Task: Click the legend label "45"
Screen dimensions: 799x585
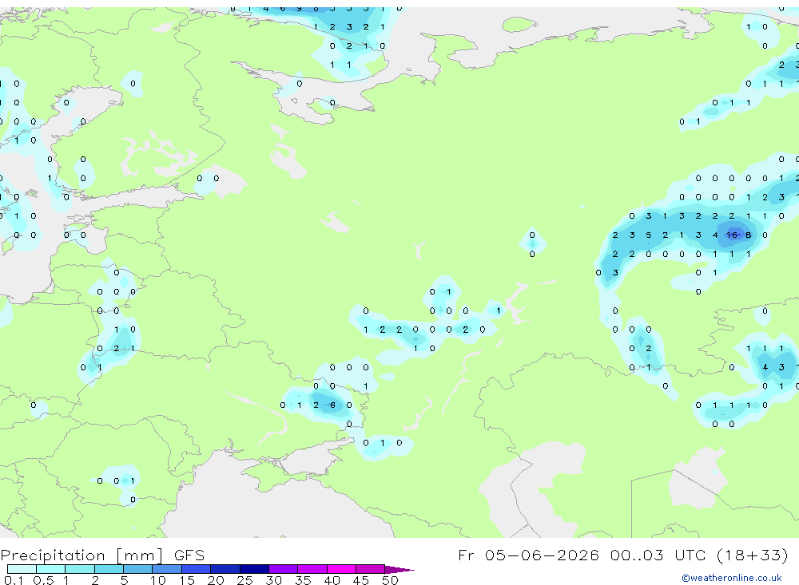Action: pos(361,580)
